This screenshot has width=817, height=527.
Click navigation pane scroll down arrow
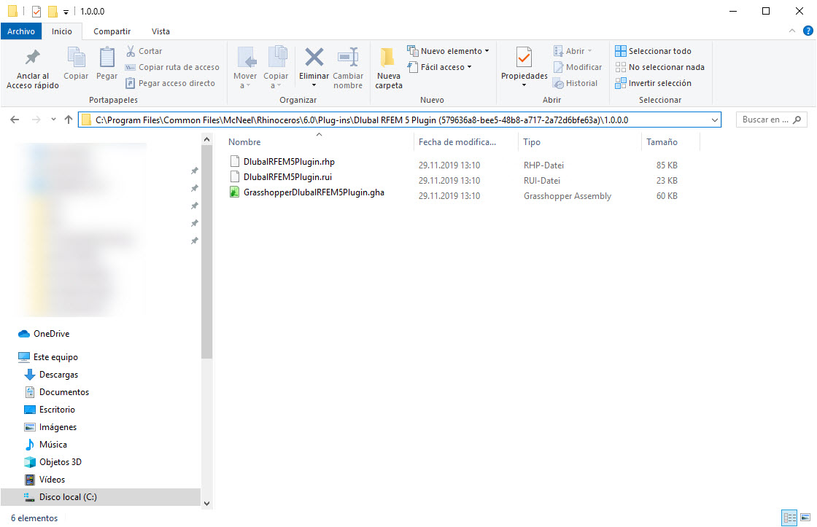coord(207,504)
